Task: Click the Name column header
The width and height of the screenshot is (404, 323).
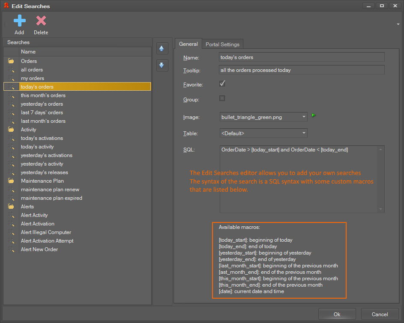Action: pos(85,52)
